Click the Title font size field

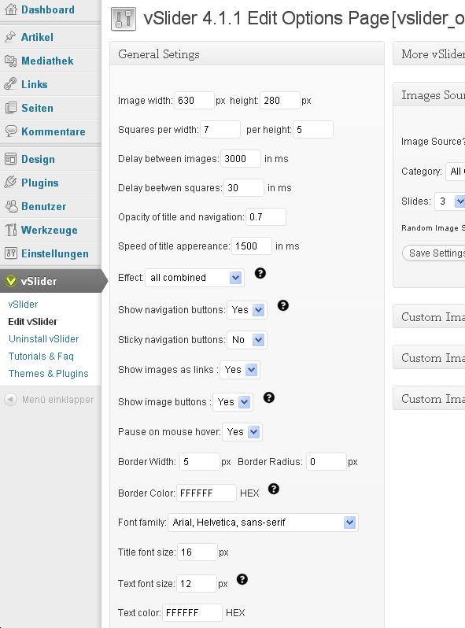[x=197, y=552]
